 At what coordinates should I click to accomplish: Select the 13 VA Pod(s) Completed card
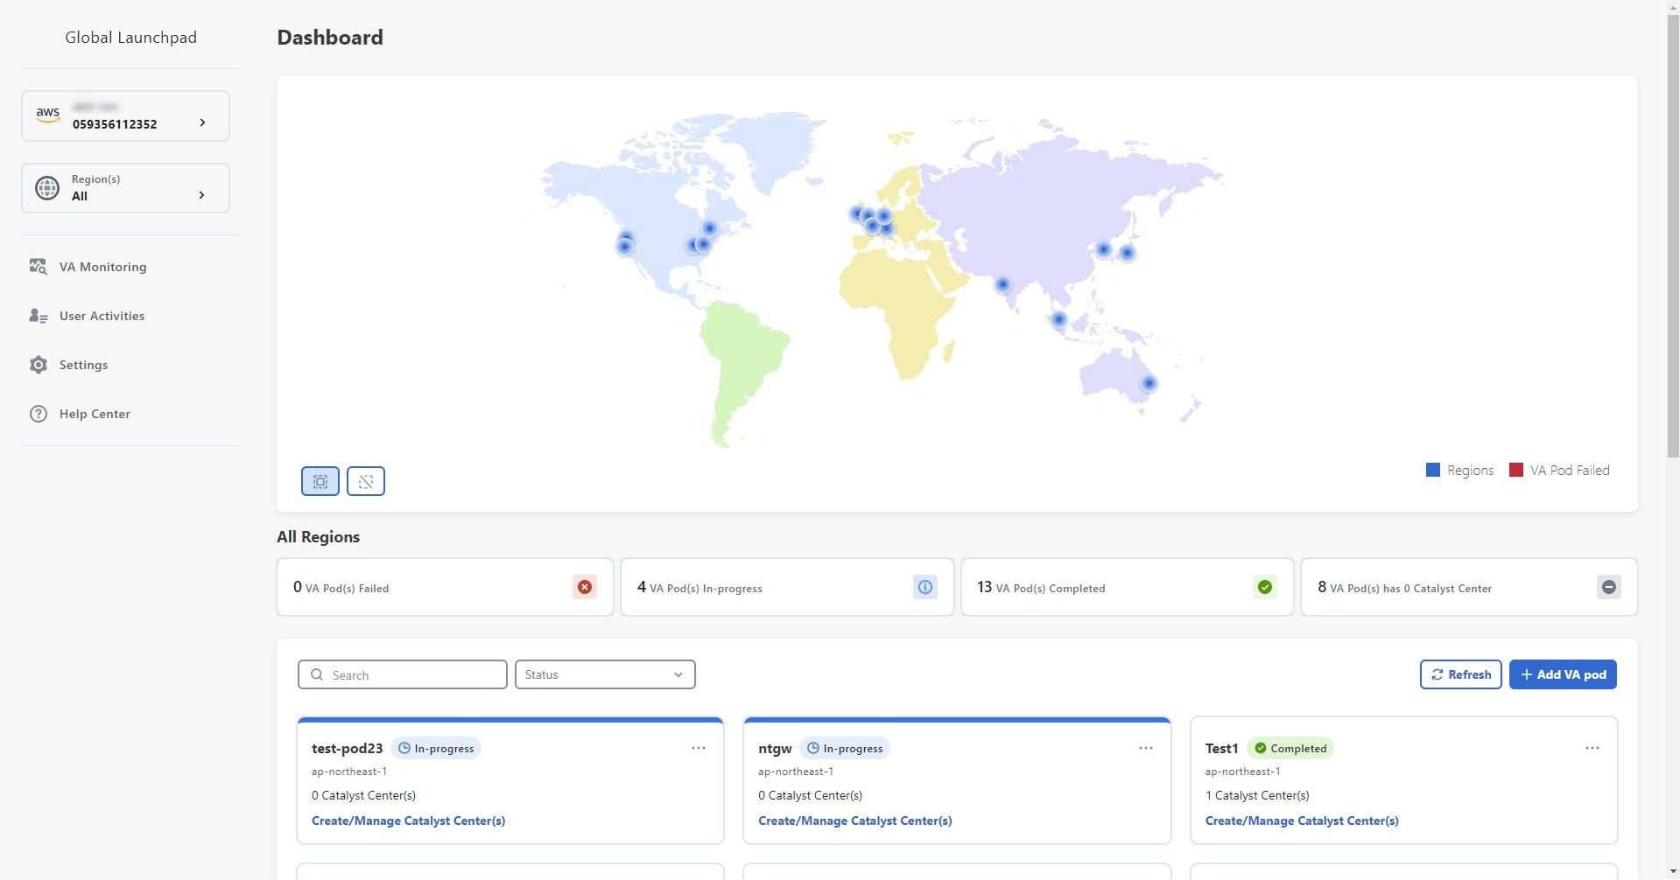(1126, 587)
